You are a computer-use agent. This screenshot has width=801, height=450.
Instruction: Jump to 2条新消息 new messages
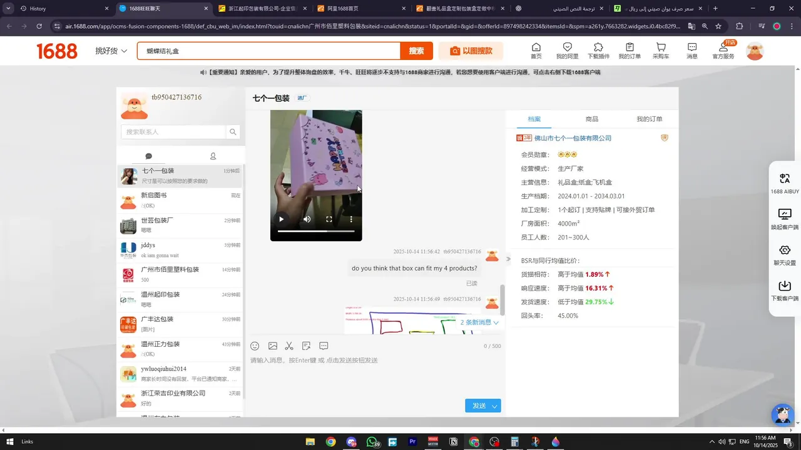pos(479,322)
